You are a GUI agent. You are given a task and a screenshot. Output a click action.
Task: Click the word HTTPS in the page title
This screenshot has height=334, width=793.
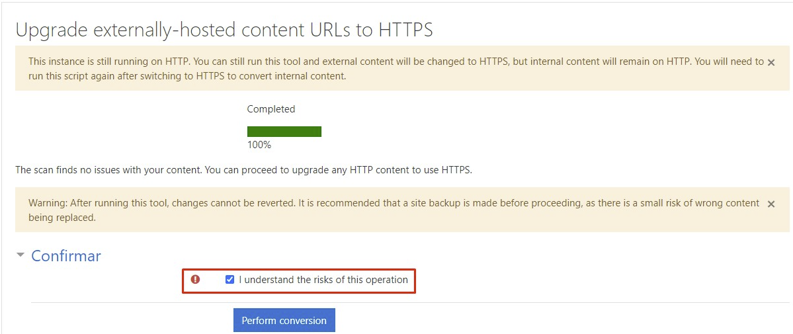pyautogui.click(x=406, y=30)
